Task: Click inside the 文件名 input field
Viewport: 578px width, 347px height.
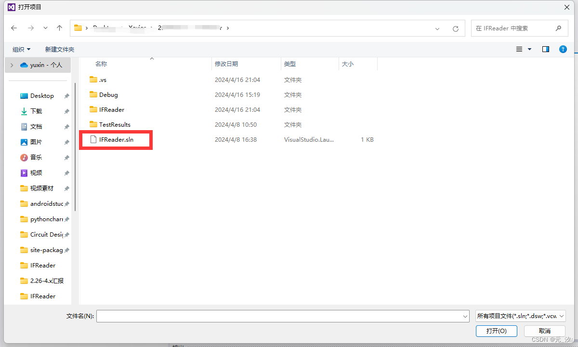Action: pyautogui.click(x=282, y=316)
